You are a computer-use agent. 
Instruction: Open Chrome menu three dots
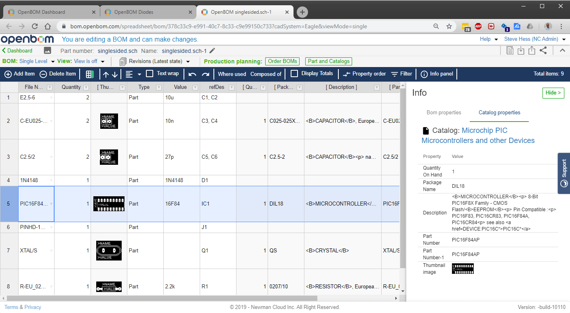pos(562,26)
